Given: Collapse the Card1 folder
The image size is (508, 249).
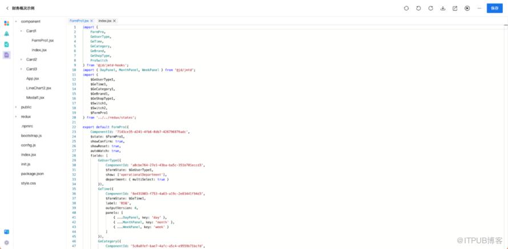Looking at the screenshot, I should point(21,31).
